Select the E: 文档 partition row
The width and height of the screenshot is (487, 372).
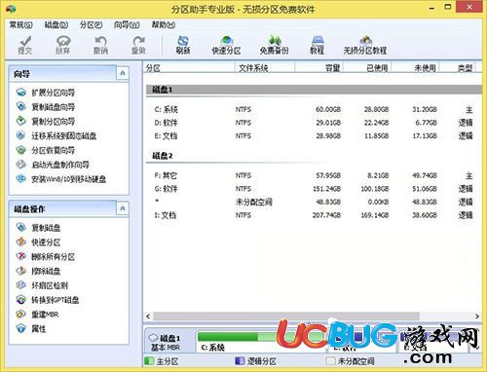pos(314,135)
